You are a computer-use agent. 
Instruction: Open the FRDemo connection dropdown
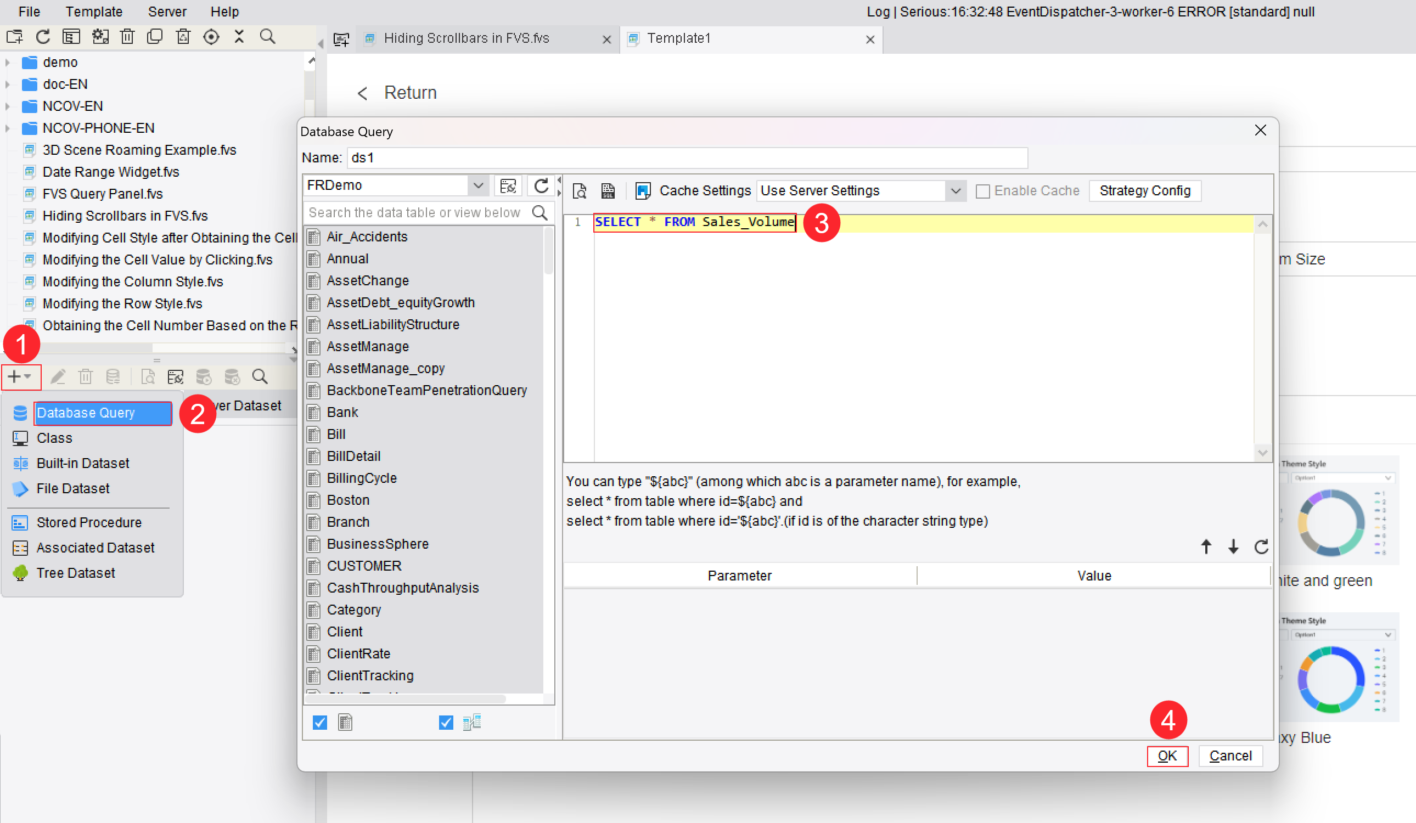478,185
